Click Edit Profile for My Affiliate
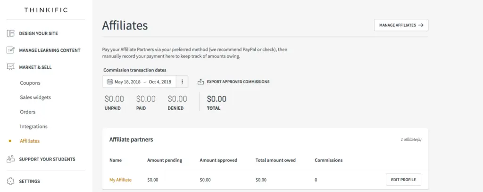Screen dimensions: 483x192 click(403, 180)
